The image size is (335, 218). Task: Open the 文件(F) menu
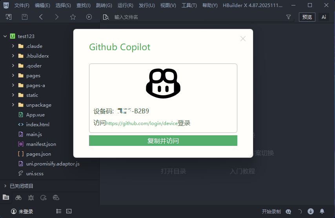pyautogui.click(x=22, y=5)
